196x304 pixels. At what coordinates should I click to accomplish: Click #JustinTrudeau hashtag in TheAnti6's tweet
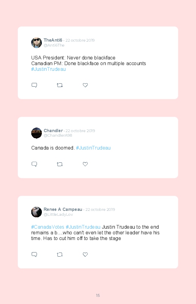[x=49, y=69]
